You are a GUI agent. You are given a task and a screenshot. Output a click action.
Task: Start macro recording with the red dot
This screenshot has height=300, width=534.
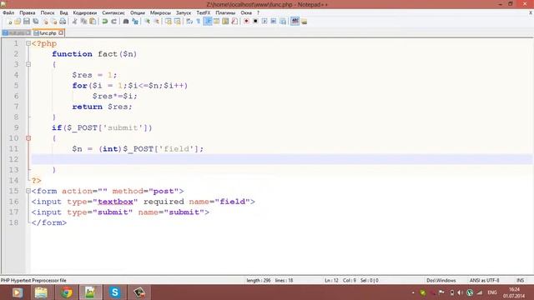(x=246, y=22)
